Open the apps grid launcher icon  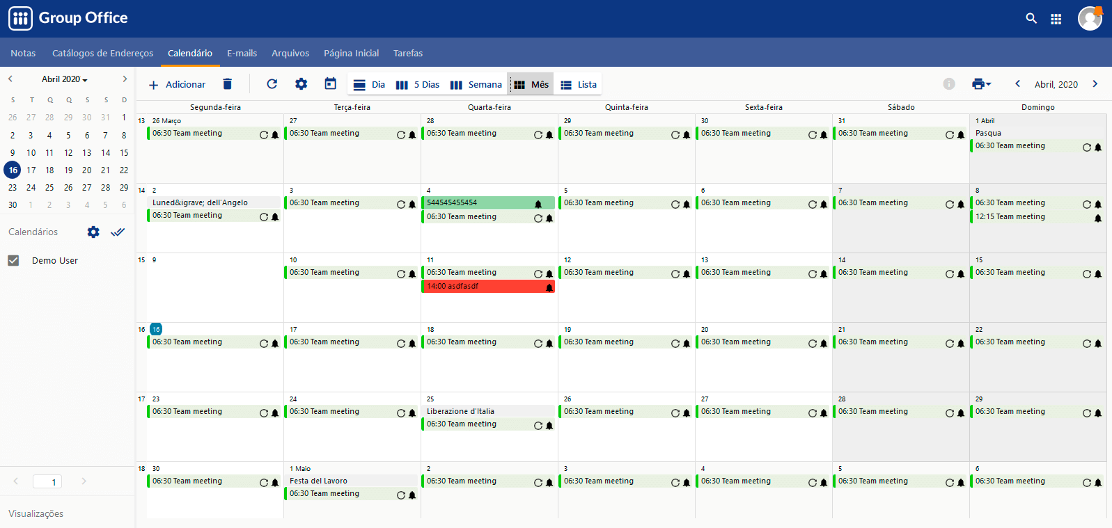[1056, 19]
